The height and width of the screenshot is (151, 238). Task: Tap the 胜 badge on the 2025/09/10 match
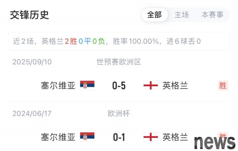(x=223, y=86)
